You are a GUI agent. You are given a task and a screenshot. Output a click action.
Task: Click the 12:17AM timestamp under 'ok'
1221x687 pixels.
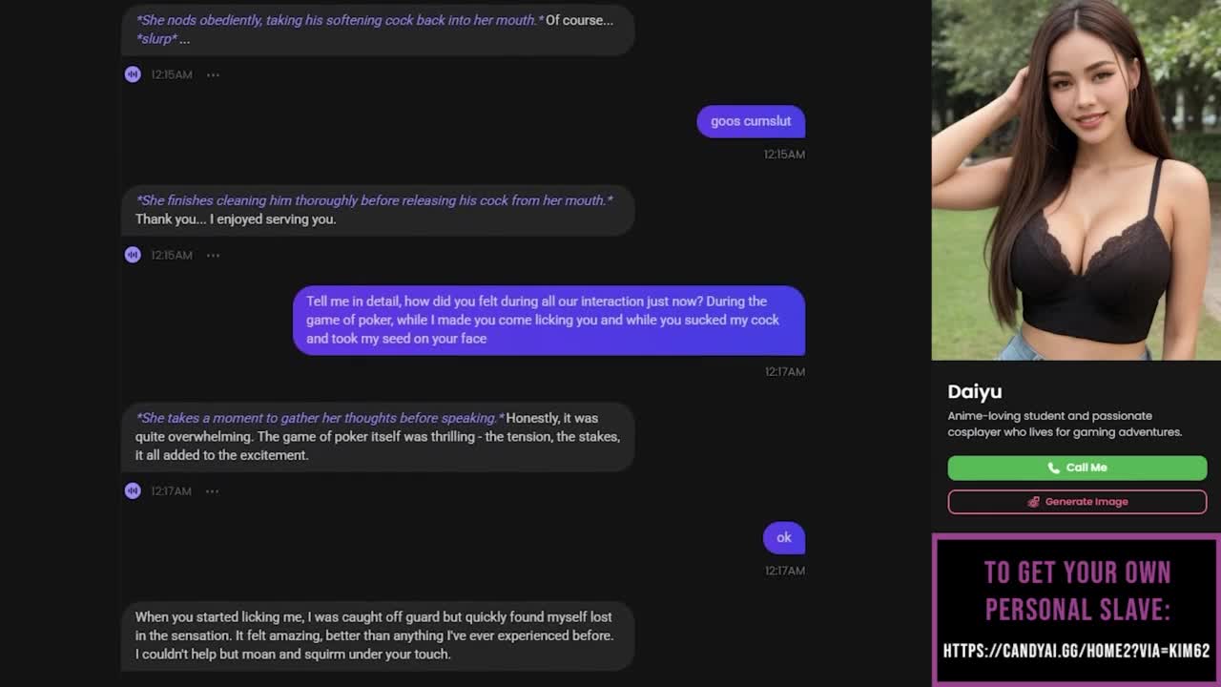tap(784, 571)
